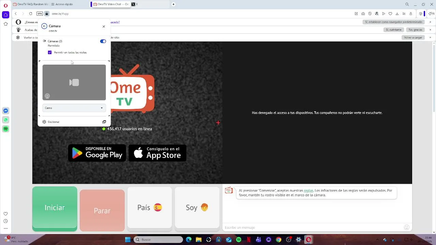This screenshot has height=245, width=436.
Task: Open the Opera AI assistant button
Action: 431,14
